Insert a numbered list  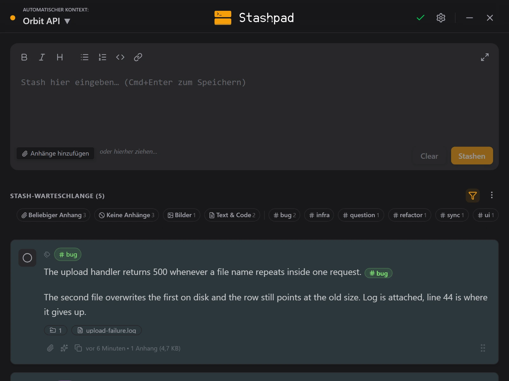click(x=102, y=57)
